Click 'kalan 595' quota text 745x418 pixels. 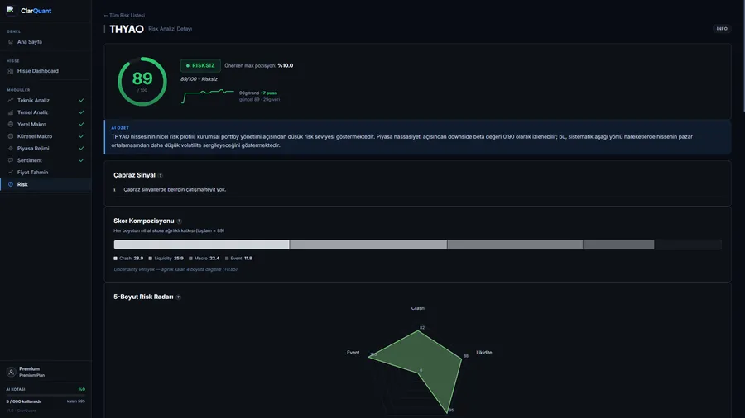click(76, 401)
